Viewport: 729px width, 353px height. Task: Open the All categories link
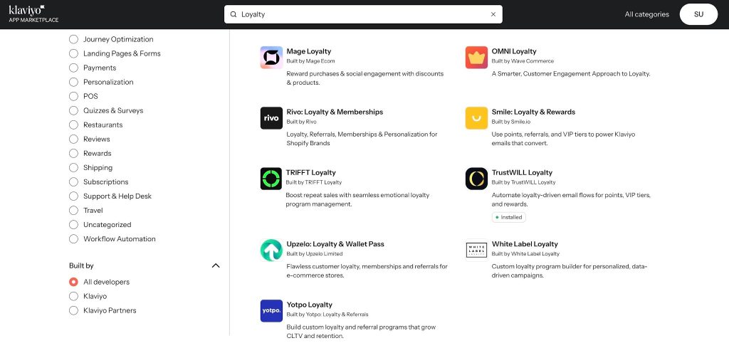pyautogui.click(x=646, y=14)
